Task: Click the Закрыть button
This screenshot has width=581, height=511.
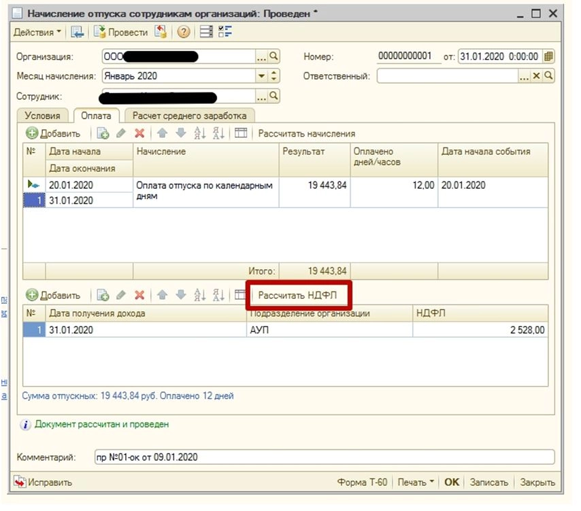Action: (x=537, y=482)
